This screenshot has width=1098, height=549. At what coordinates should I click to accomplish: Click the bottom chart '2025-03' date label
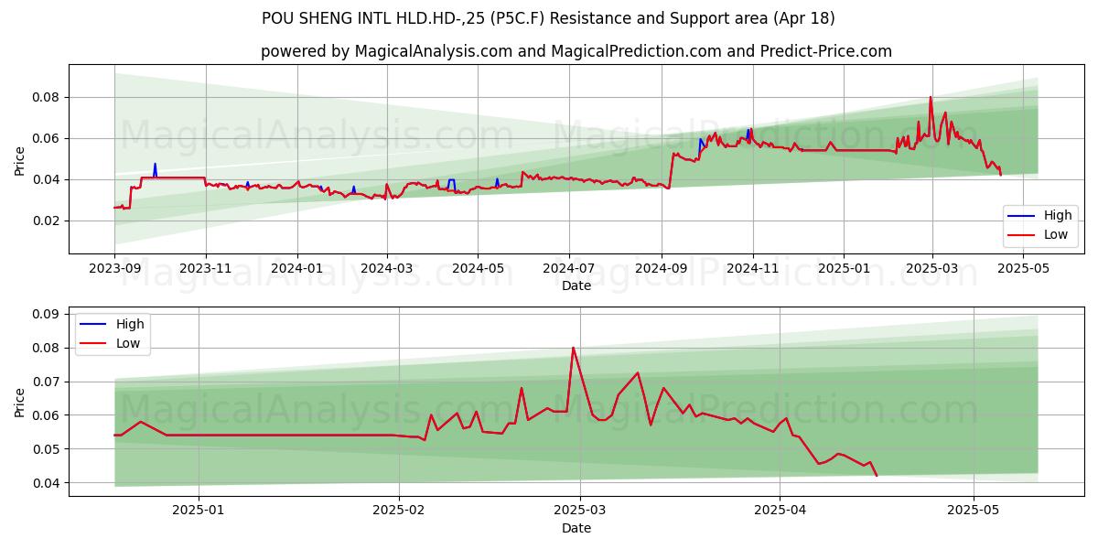(x=581, y=511)
